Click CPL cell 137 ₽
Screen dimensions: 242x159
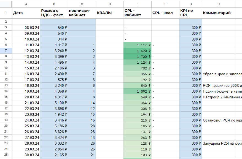coord(138,132)
